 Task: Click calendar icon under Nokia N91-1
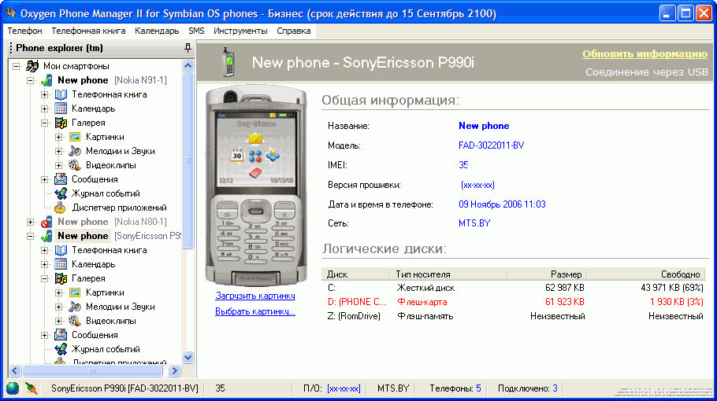(x=61, y=109)
